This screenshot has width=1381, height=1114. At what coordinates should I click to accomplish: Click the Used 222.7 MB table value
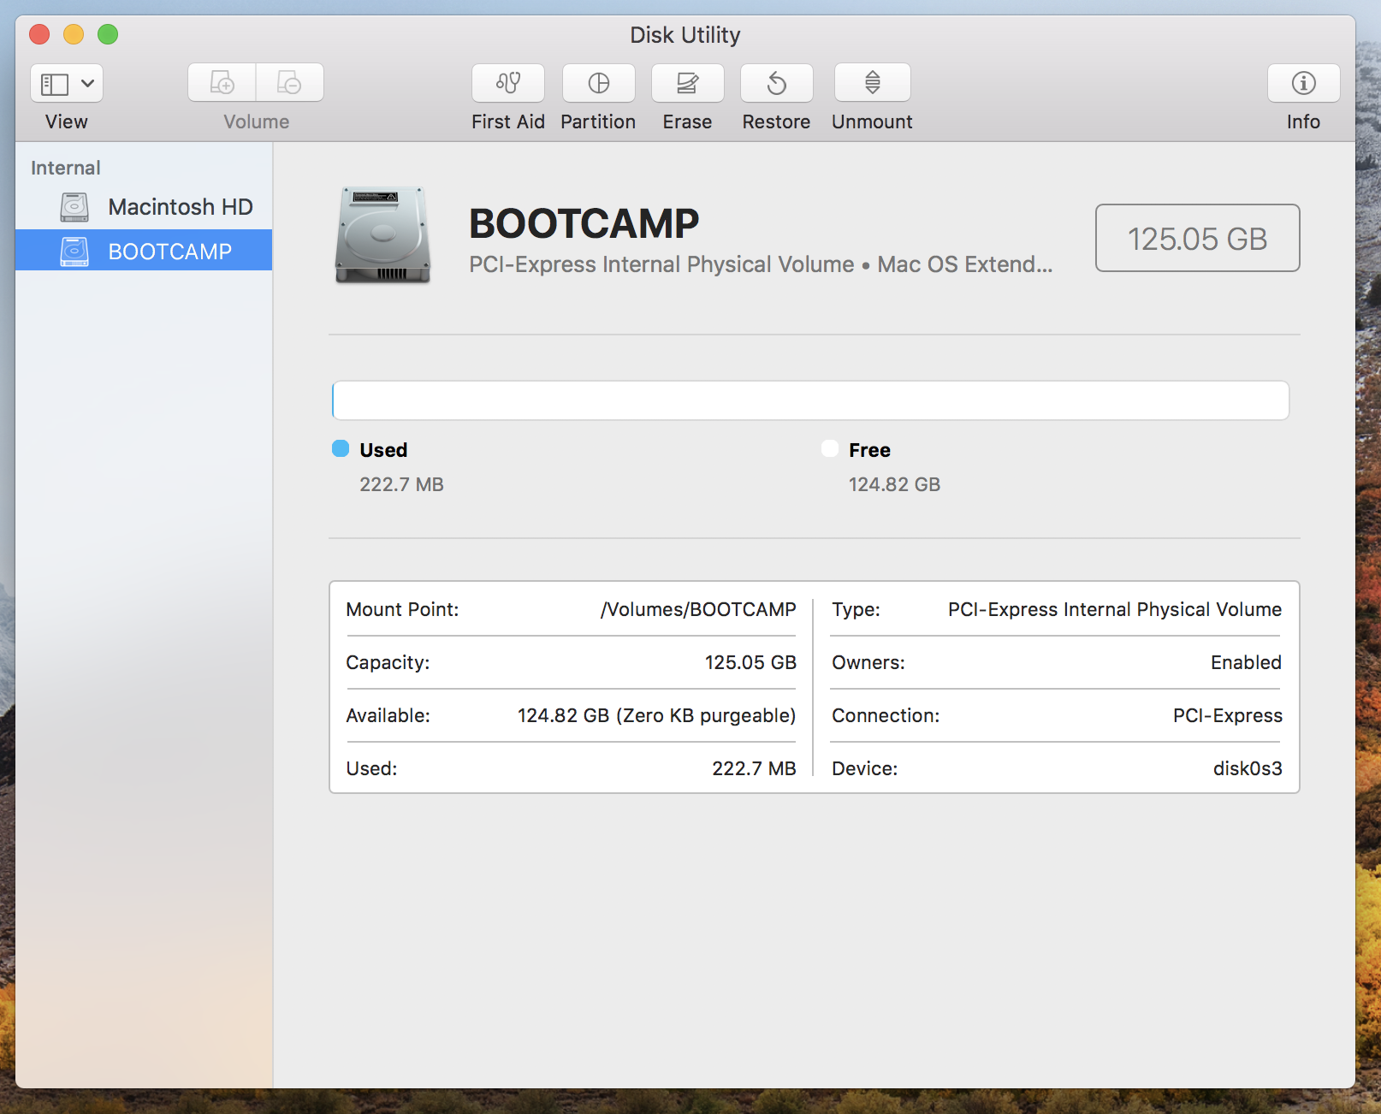point(754,768)
